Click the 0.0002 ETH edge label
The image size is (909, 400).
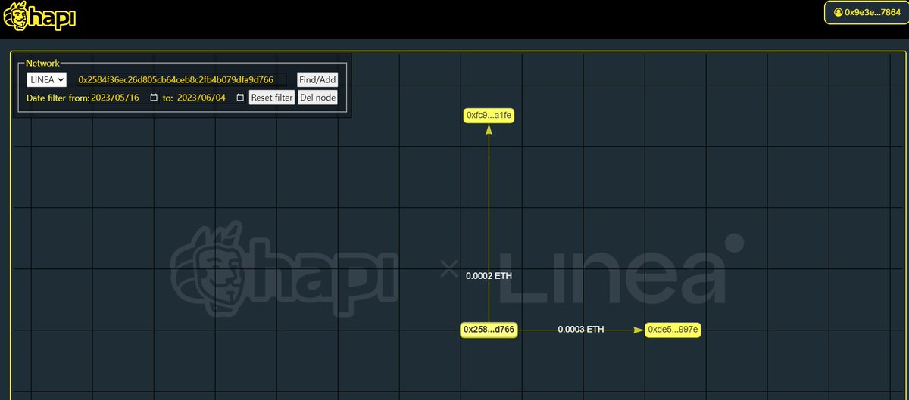[489, 276]
